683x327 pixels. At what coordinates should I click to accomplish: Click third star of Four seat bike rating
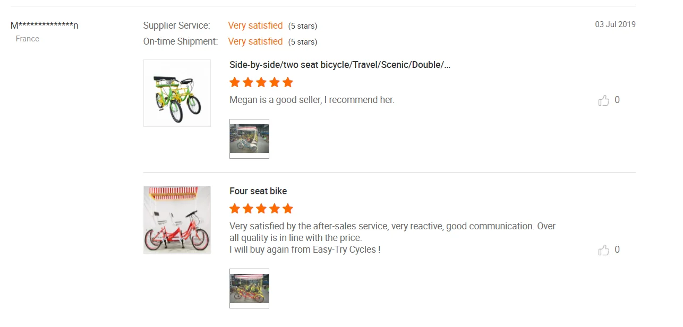pos(261,209)
